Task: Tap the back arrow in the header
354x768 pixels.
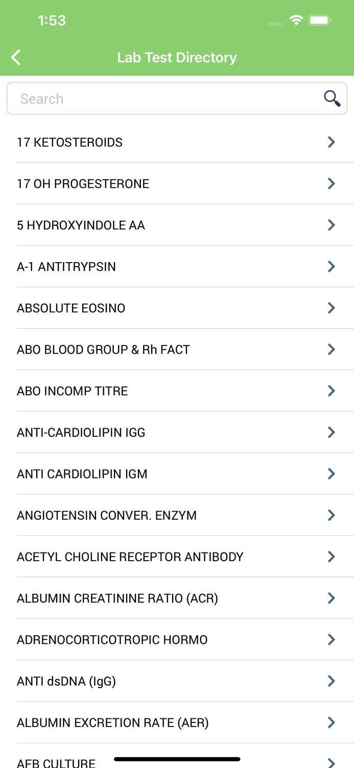Action: pos(15,57)
